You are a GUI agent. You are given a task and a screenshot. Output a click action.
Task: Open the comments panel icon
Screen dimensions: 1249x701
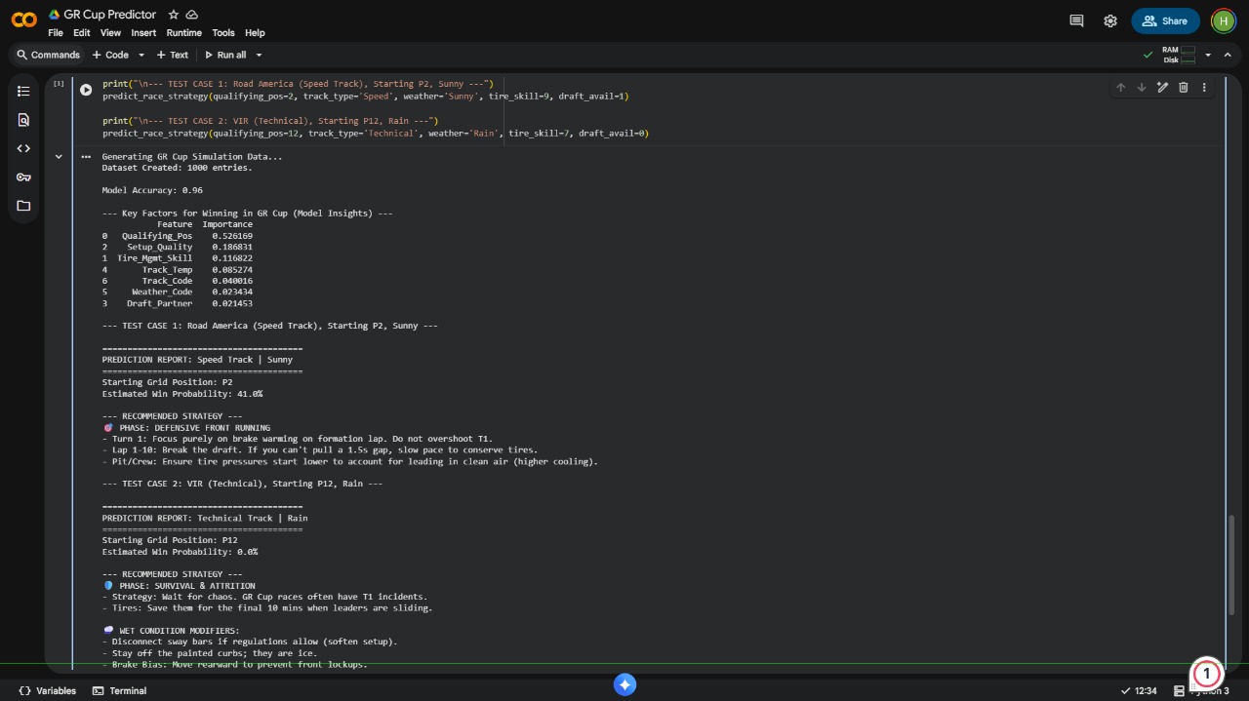(1077, 20)
